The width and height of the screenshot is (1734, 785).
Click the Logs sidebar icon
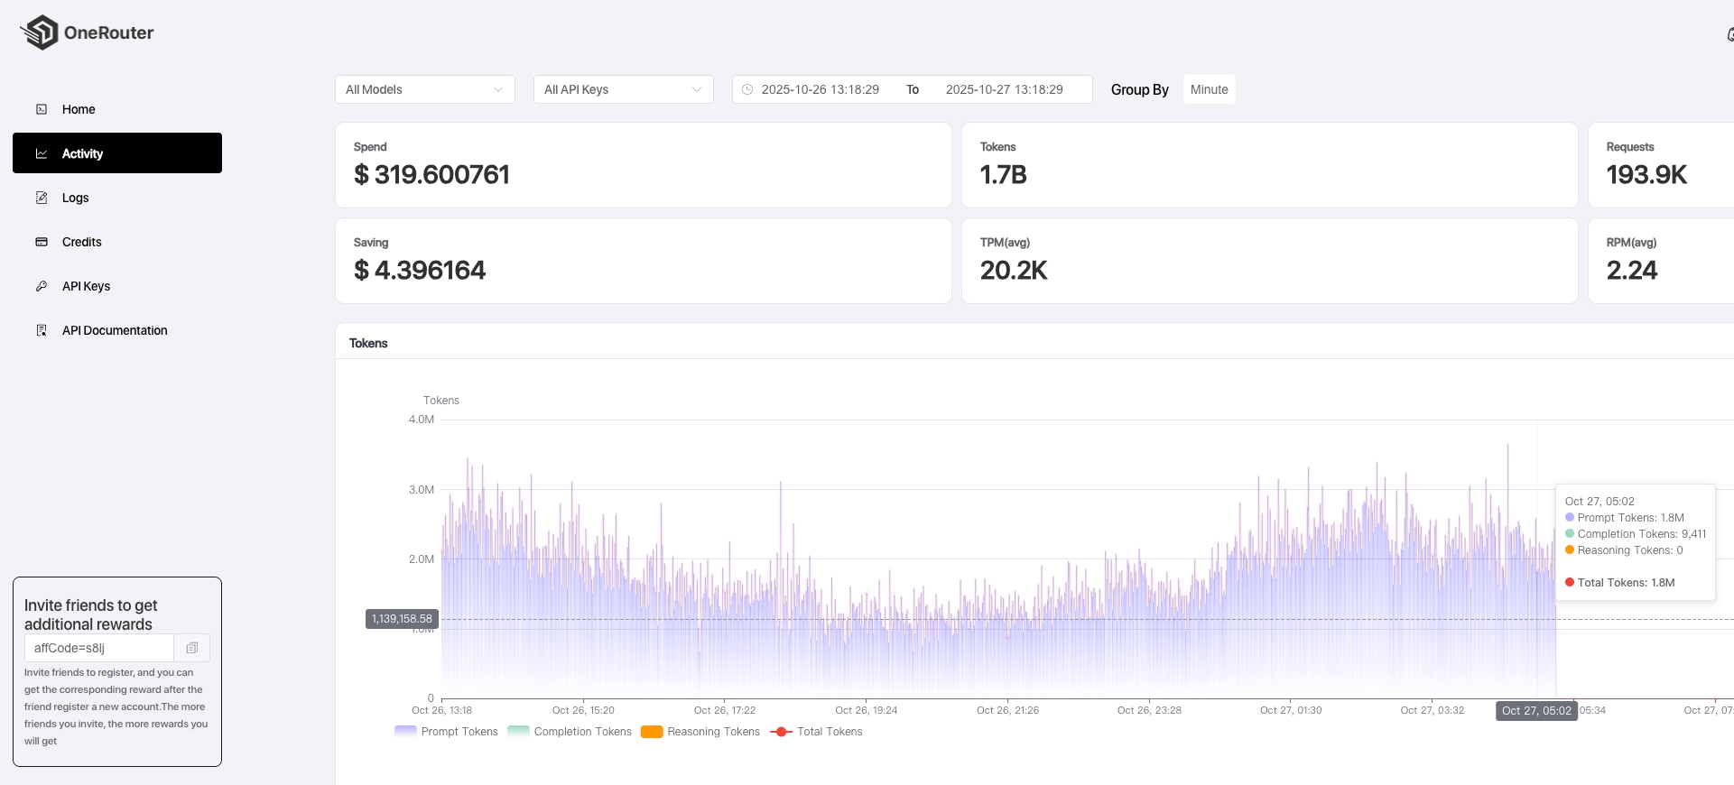coord(42,198)
